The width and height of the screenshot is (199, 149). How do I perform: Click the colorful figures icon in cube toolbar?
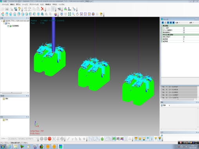[x=56, y=14]
